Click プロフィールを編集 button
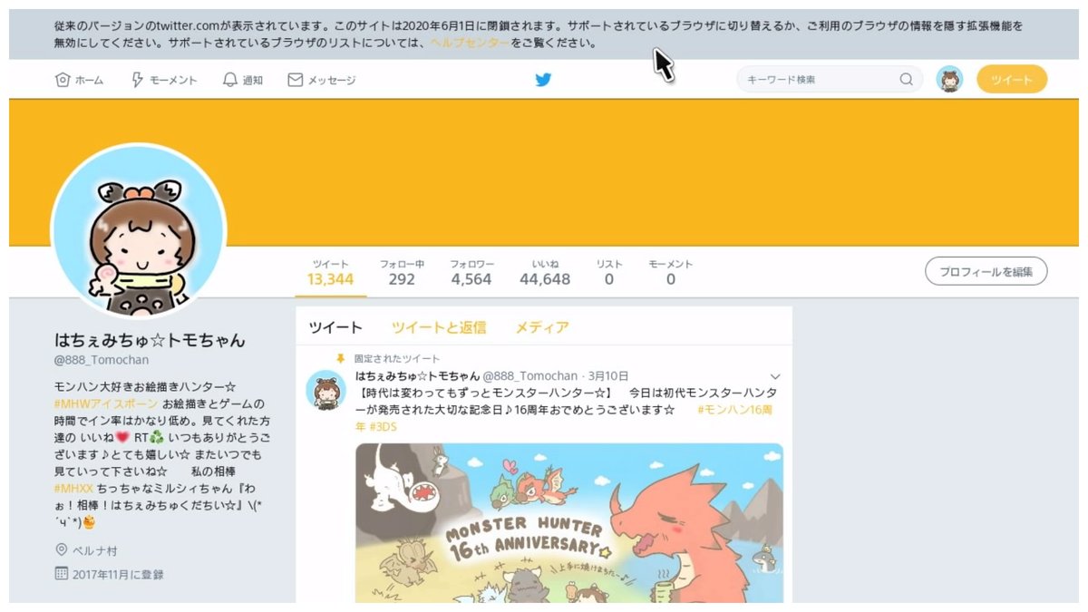This screenshot has width=1088, height=612. [x=986, y=271]
